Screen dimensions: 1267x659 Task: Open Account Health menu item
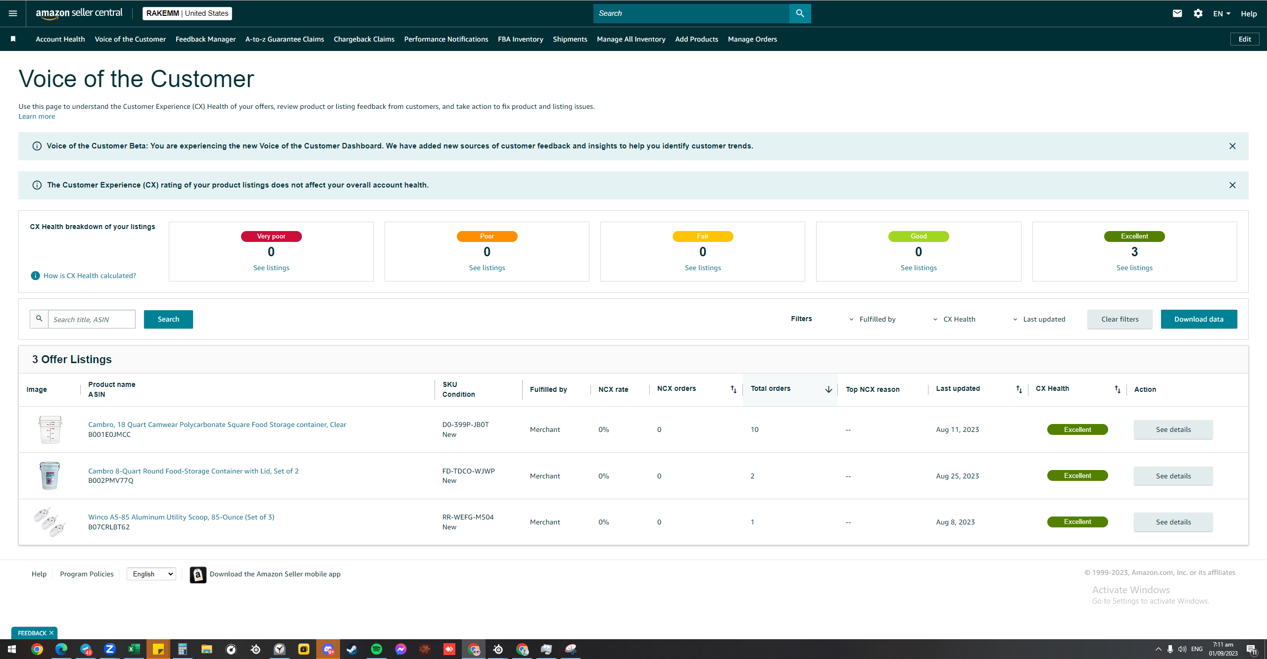click(x=60, y=39)
